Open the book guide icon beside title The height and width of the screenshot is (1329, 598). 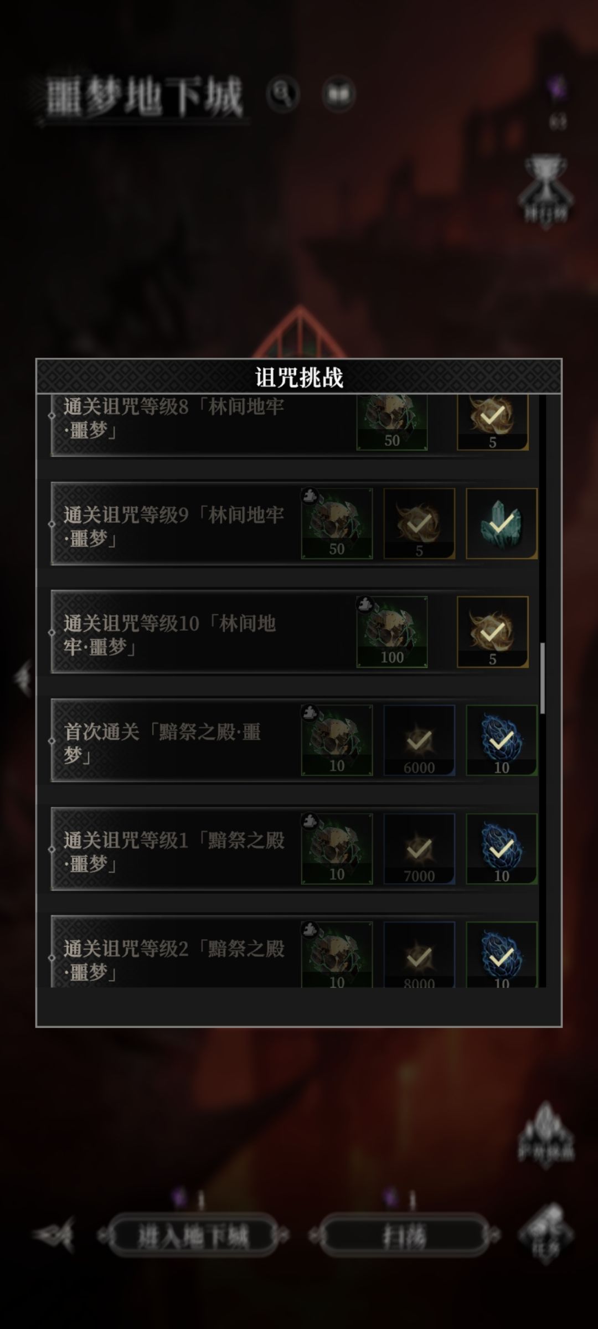tap(338, 93)
